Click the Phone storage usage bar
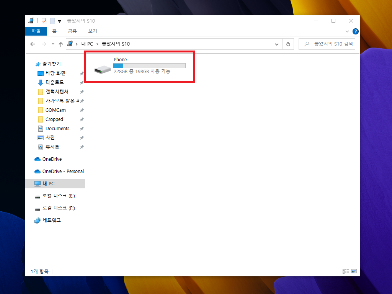The height and width of the screenshot is (294, 392). [x=150, y=65]
